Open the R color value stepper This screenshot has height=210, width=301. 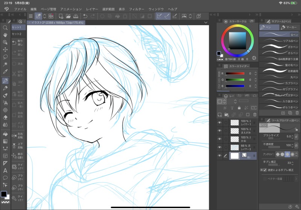pyautogui.click(x=255, y=73)
